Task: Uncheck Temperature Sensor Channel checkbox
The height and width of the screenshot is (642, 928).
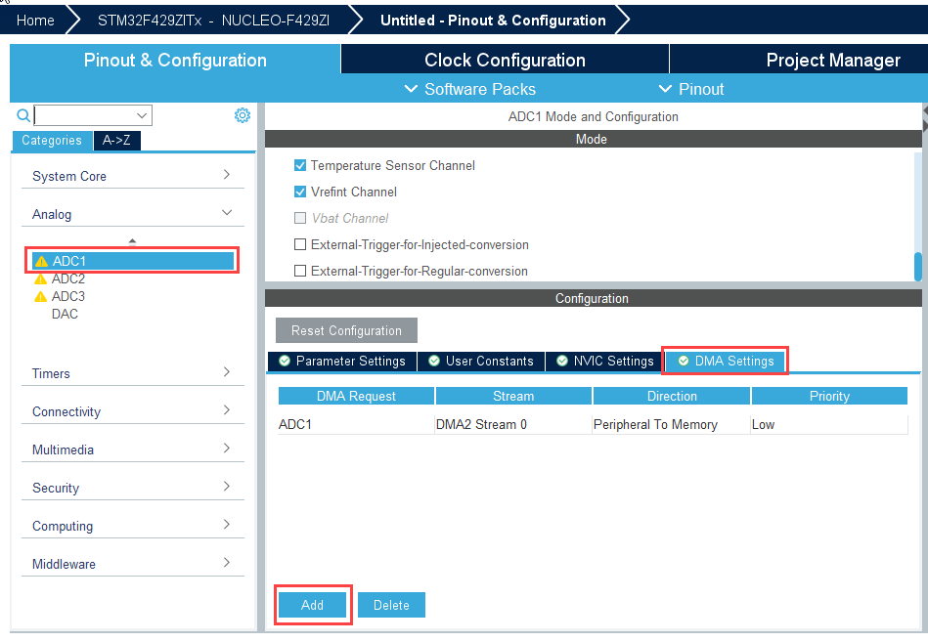Action: point(300,166)
